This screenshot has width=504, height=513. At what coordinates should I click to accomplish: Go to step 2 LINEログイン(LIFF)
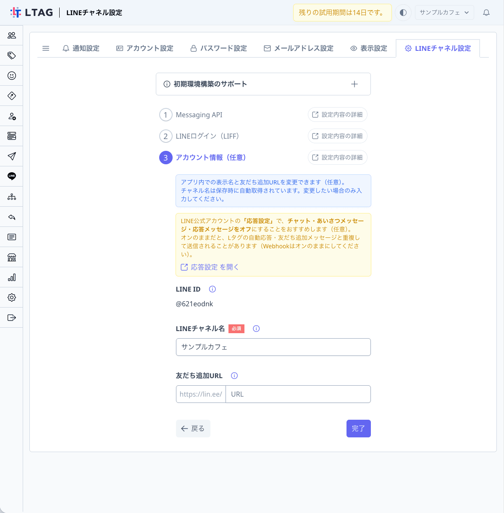click(199, 136)
